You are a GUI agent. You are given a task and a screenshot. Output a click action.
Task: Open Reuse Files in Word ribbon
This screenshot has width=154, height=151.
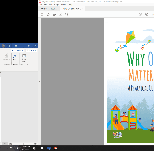[x=24, y=58]
